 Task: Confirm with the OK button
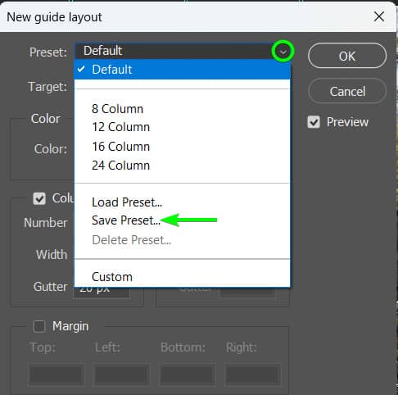[347, 56]
